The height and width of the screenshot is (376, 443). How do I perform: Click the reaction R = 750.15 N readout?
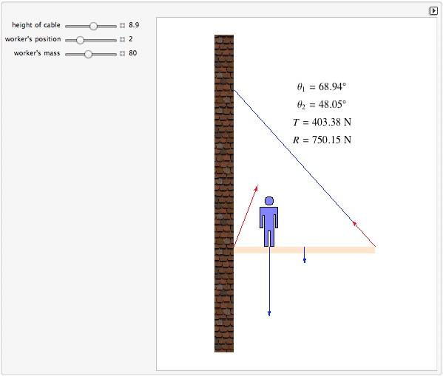pyautogui.click(x=322, y=140)
